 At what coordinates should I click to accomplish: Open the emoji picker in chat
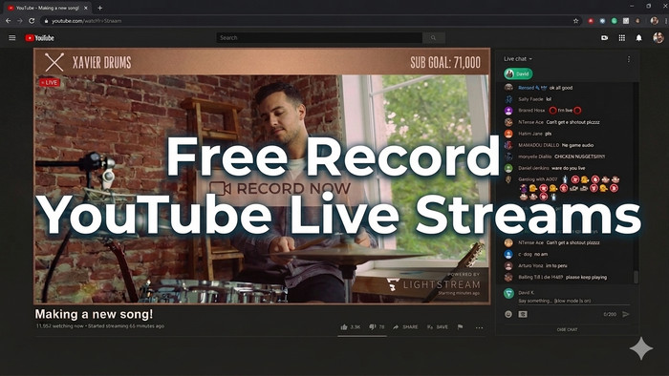(x=508, y=314)
